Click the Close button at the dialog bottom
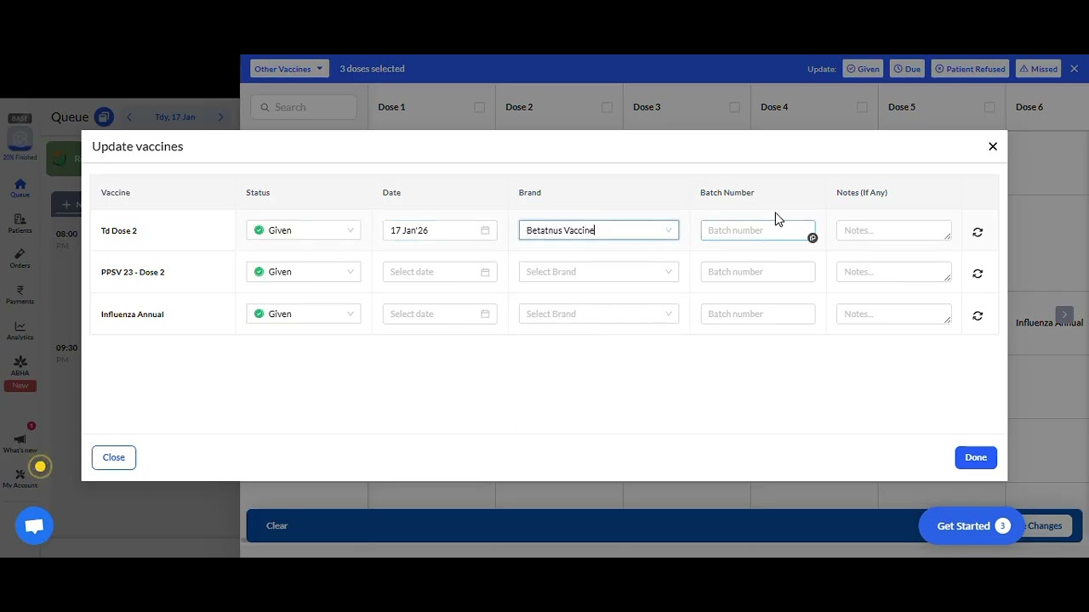The image size is (1089, 612). [x=114, y=457]
